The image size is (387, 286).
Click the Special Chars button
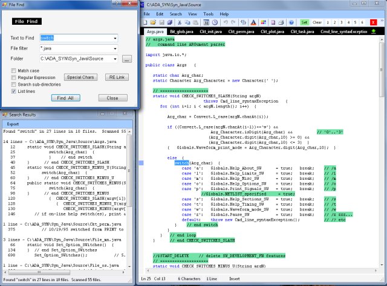click(80, 78)
